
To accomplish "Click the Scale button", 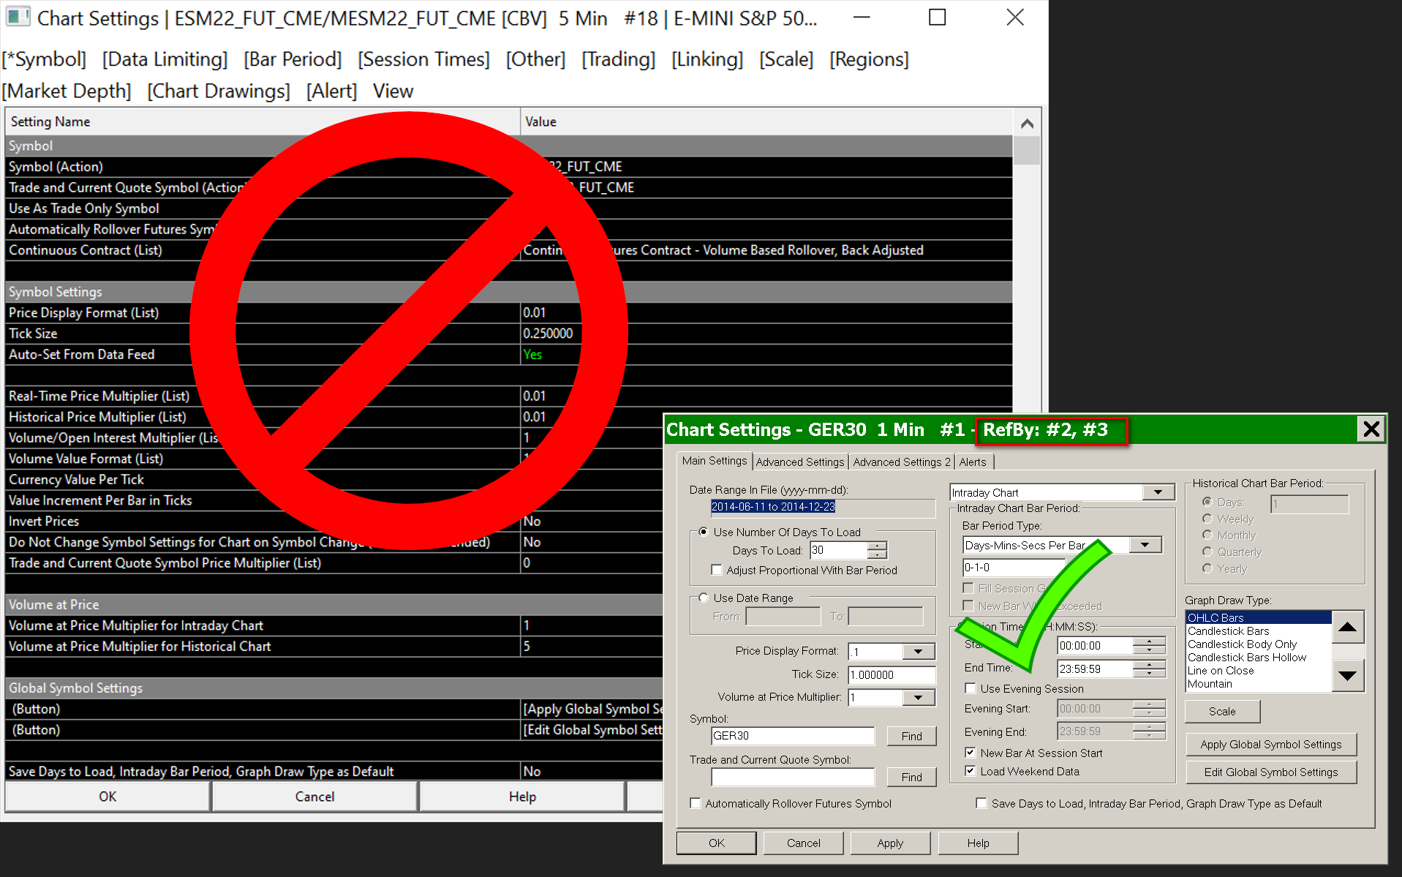I will (1222, 711).
